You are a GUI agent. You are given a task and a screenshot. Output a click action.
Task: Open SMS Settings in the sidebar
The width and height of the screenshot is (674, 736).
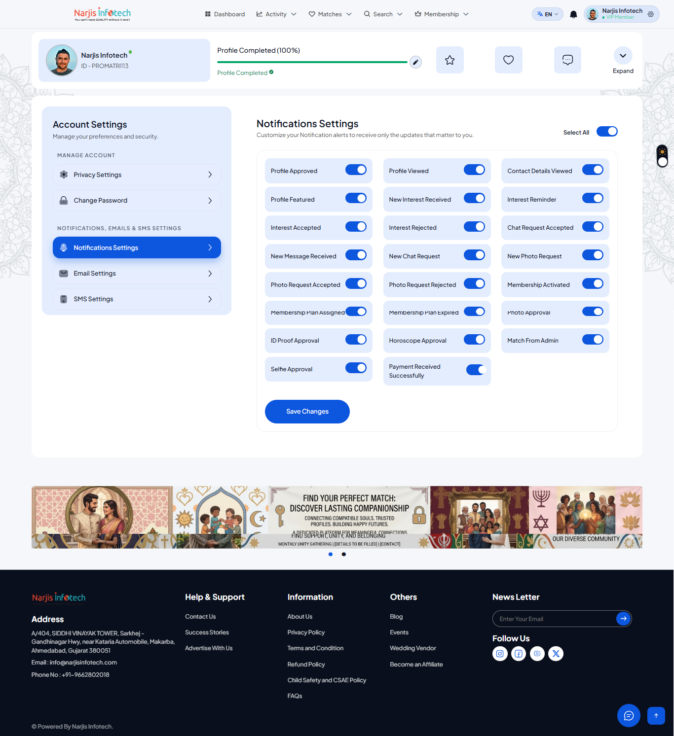tap(137, 299)
